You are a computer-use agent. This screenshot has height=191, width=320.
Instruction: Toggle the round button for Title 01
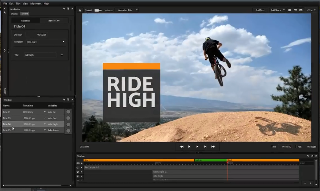click(x=68, y=112)
